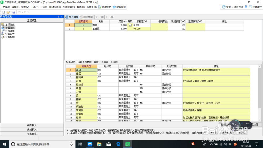
Task: Open the 视图(V) menu
Action: (25, 7)
